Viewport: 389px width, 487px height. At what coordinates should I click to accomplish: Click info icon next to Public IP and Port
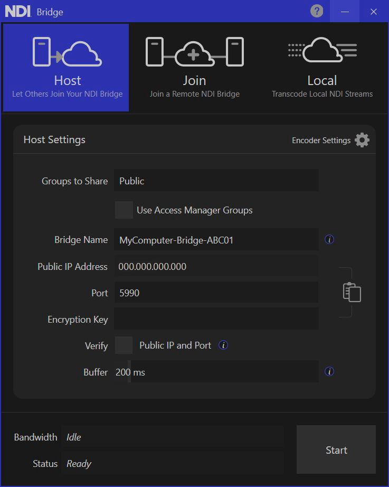tap(223, 345)
